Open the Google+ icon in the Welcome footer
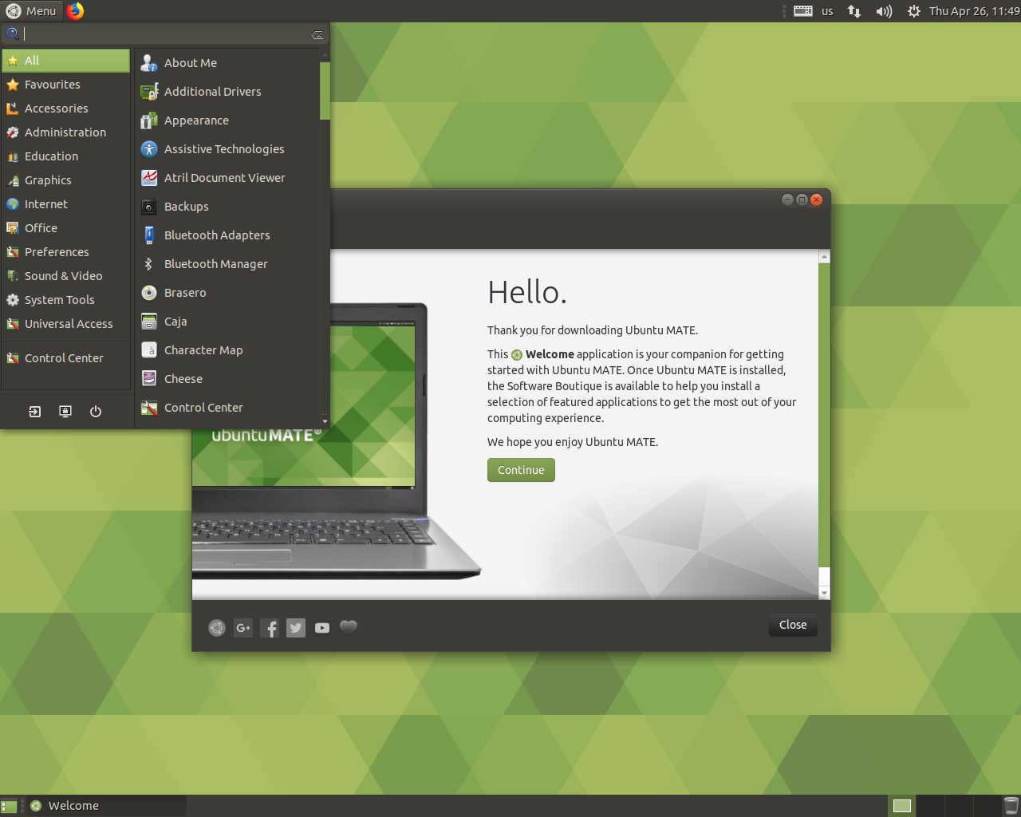Viewport: 1021px width, 817px height. coord(243,628)
